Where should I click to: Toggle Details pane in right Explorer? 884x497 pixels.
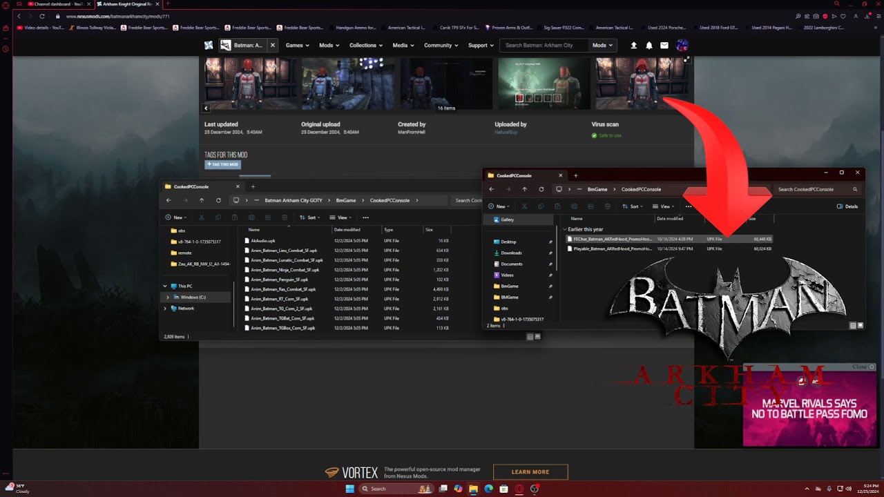pyautogui.click(x=848, y=206)
